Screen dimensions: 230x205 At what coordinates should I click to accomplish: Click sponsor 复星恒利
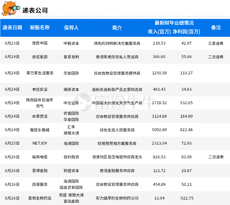point(71,57)
